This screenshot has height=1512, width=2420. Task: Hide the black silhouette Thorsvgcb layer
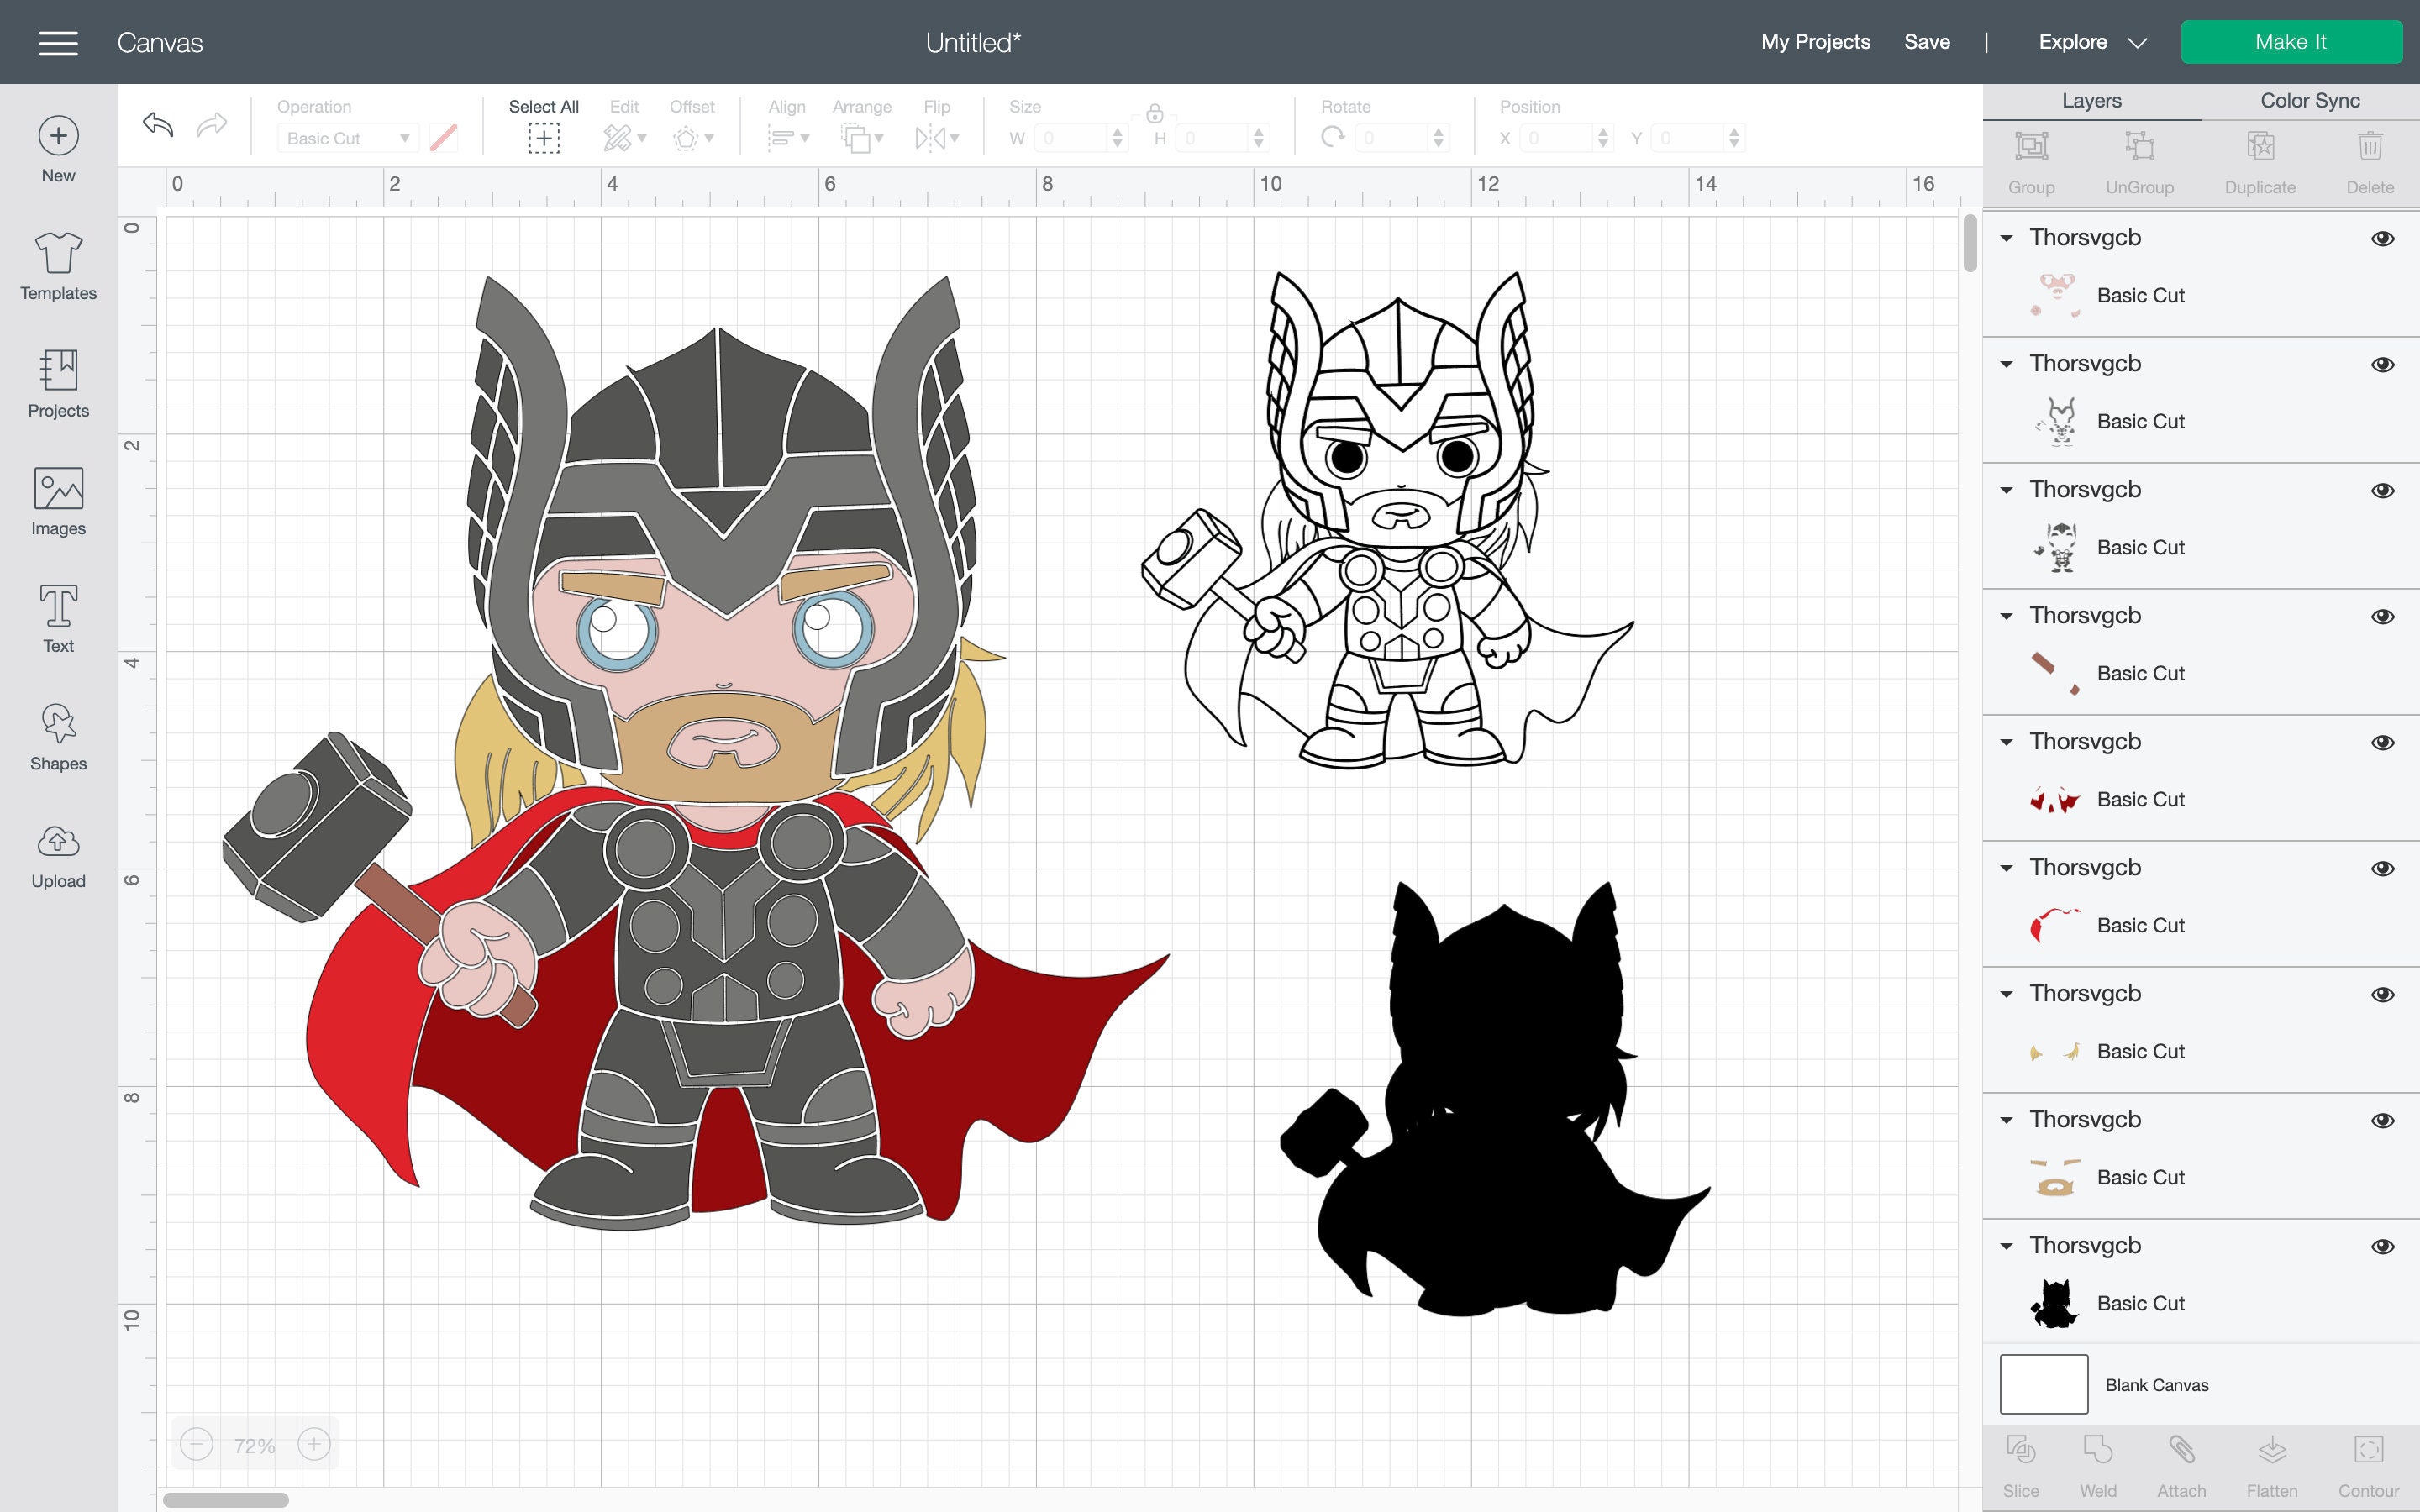click(x=2385, y=1246)
